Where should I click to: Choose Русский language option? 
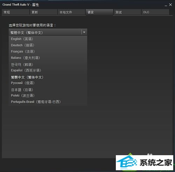(x=48, y=83)
